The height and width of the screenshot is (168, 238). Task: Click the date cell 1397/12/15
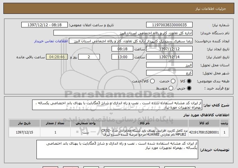24,132
